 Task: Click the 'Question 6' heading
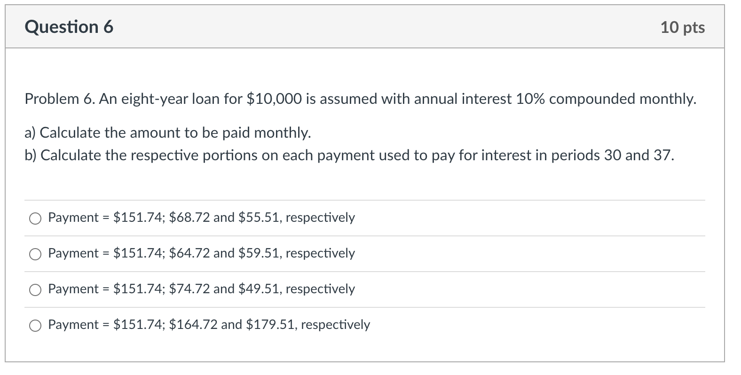(x=69, y=27)
